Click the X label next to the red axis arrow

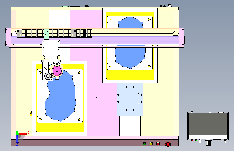29,132
